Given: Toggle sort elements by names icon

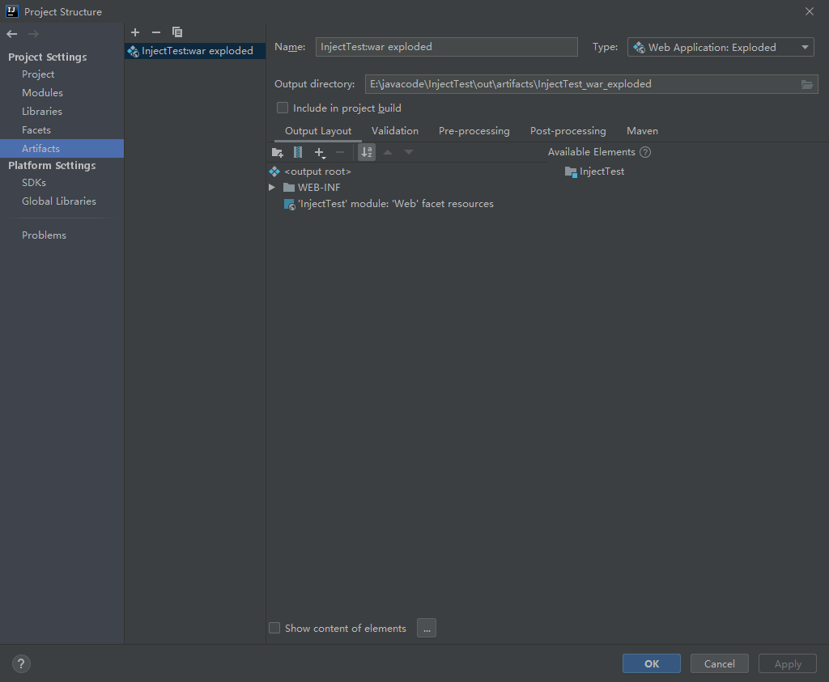Looking at the screenshot, I should 367,152.
